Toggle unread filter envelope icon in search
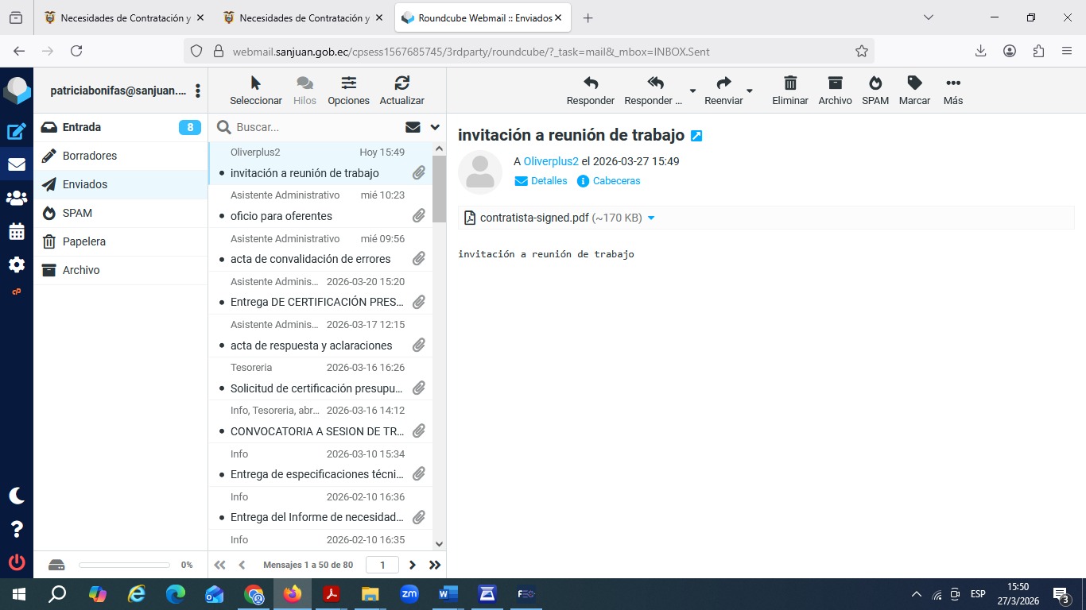Screen dimensions: 1086x610 [x=413, y=127]
